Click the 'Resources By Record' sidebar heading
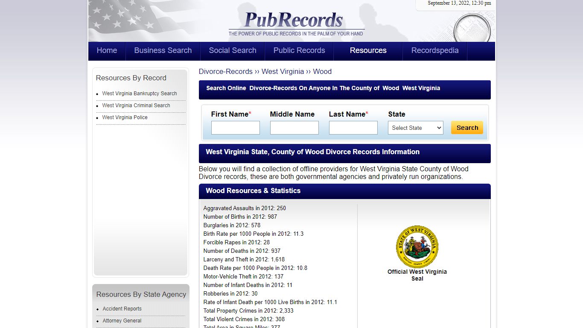The width and height of the screenshot is (583, 328). (x=131, y=78)
